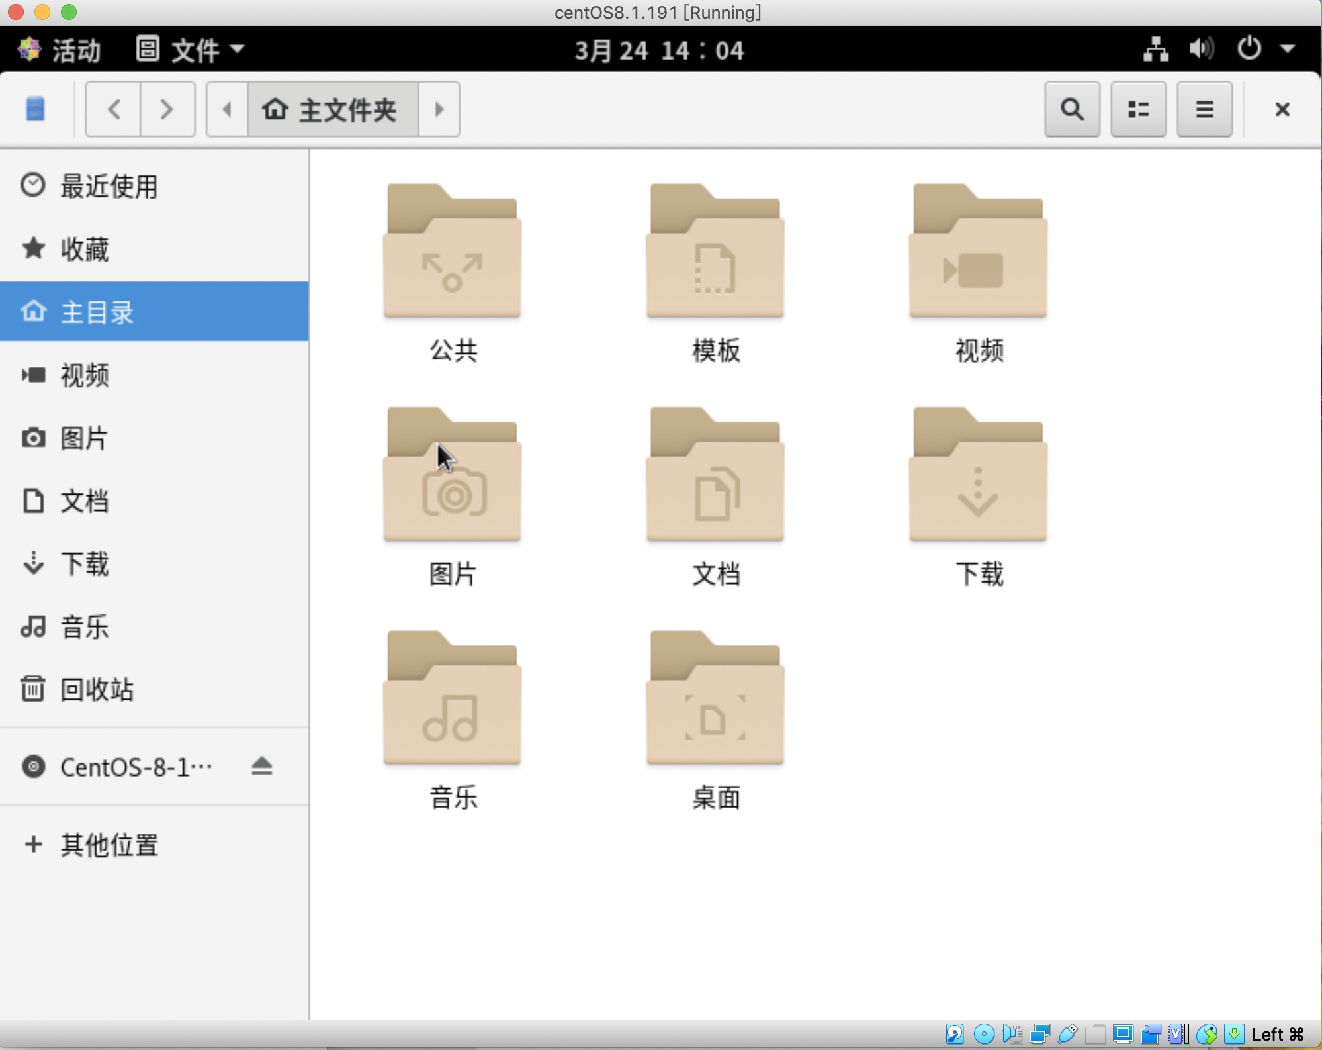Click the network status icon in top bar

coord(1155,50)
